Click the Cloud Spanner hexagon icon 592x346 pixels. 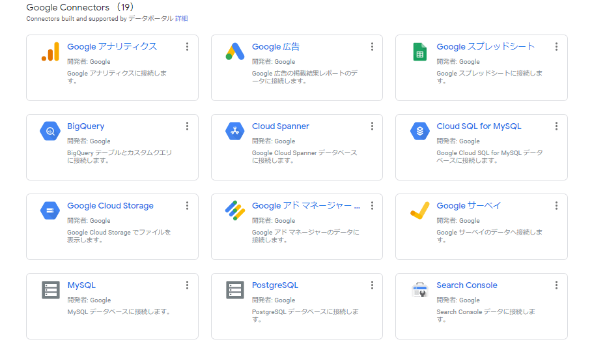click(235, 131)
